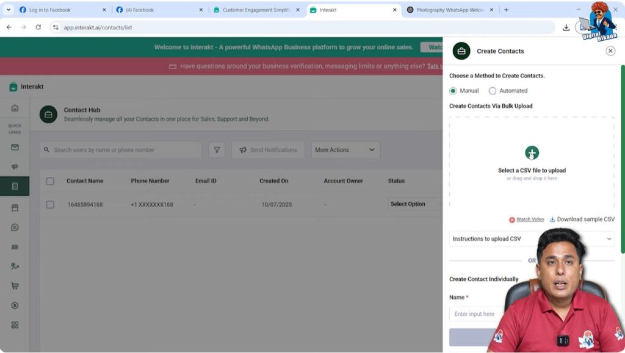
Task: Switch to Customer Engagement Simplified tab
Action: click(x=256, y=10)
